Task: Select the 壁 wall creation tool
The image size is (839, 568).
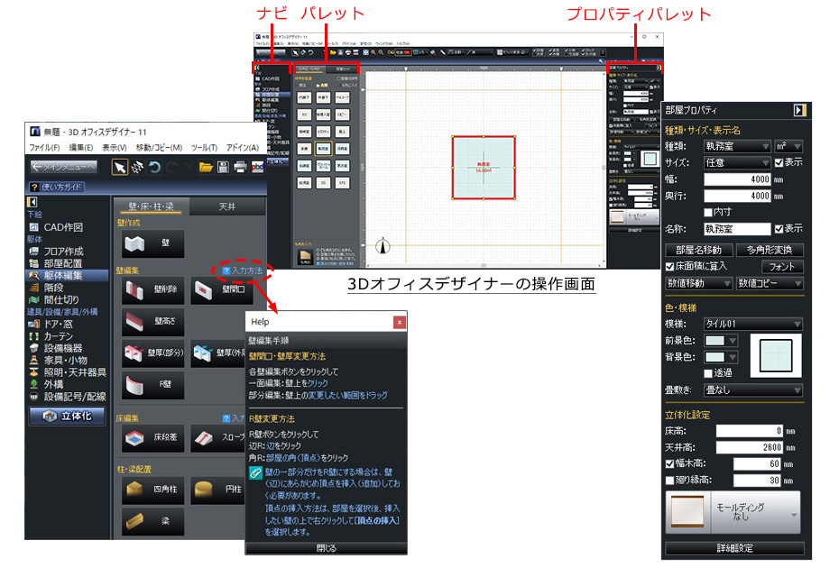Action: pyautogui.click(x=152, y=244)
